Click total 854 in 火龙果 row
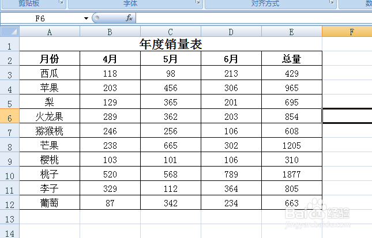372x238 pixels. pos(292,116)
